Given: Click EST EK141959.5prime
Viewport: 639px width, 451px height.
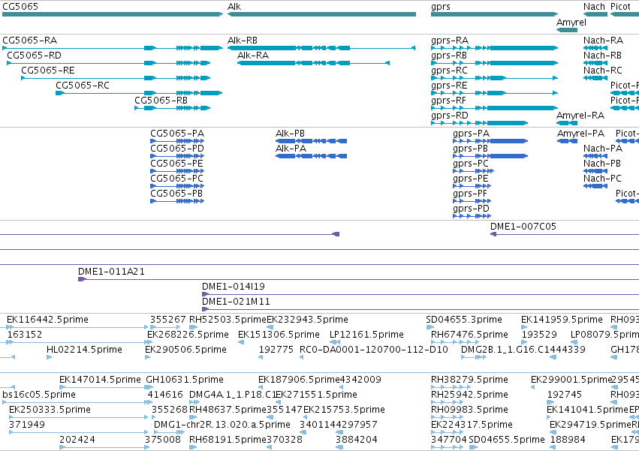Looking at the screenshot, I should click(562, 320).
